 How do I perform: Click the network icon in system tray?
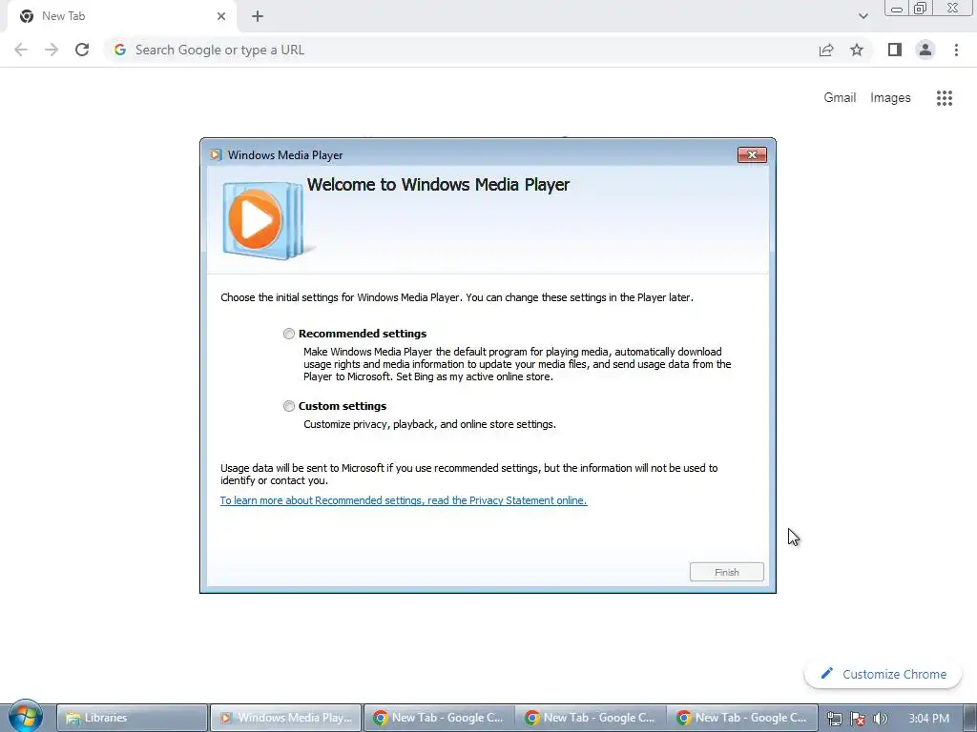click(x=834, y=719)
